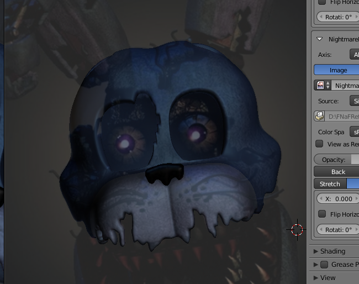The width and height of the screenshot is (359, 284).
Task: Increase rotation using right arrow above Shading
Action: pyautogui.click(x=356, y=229)
